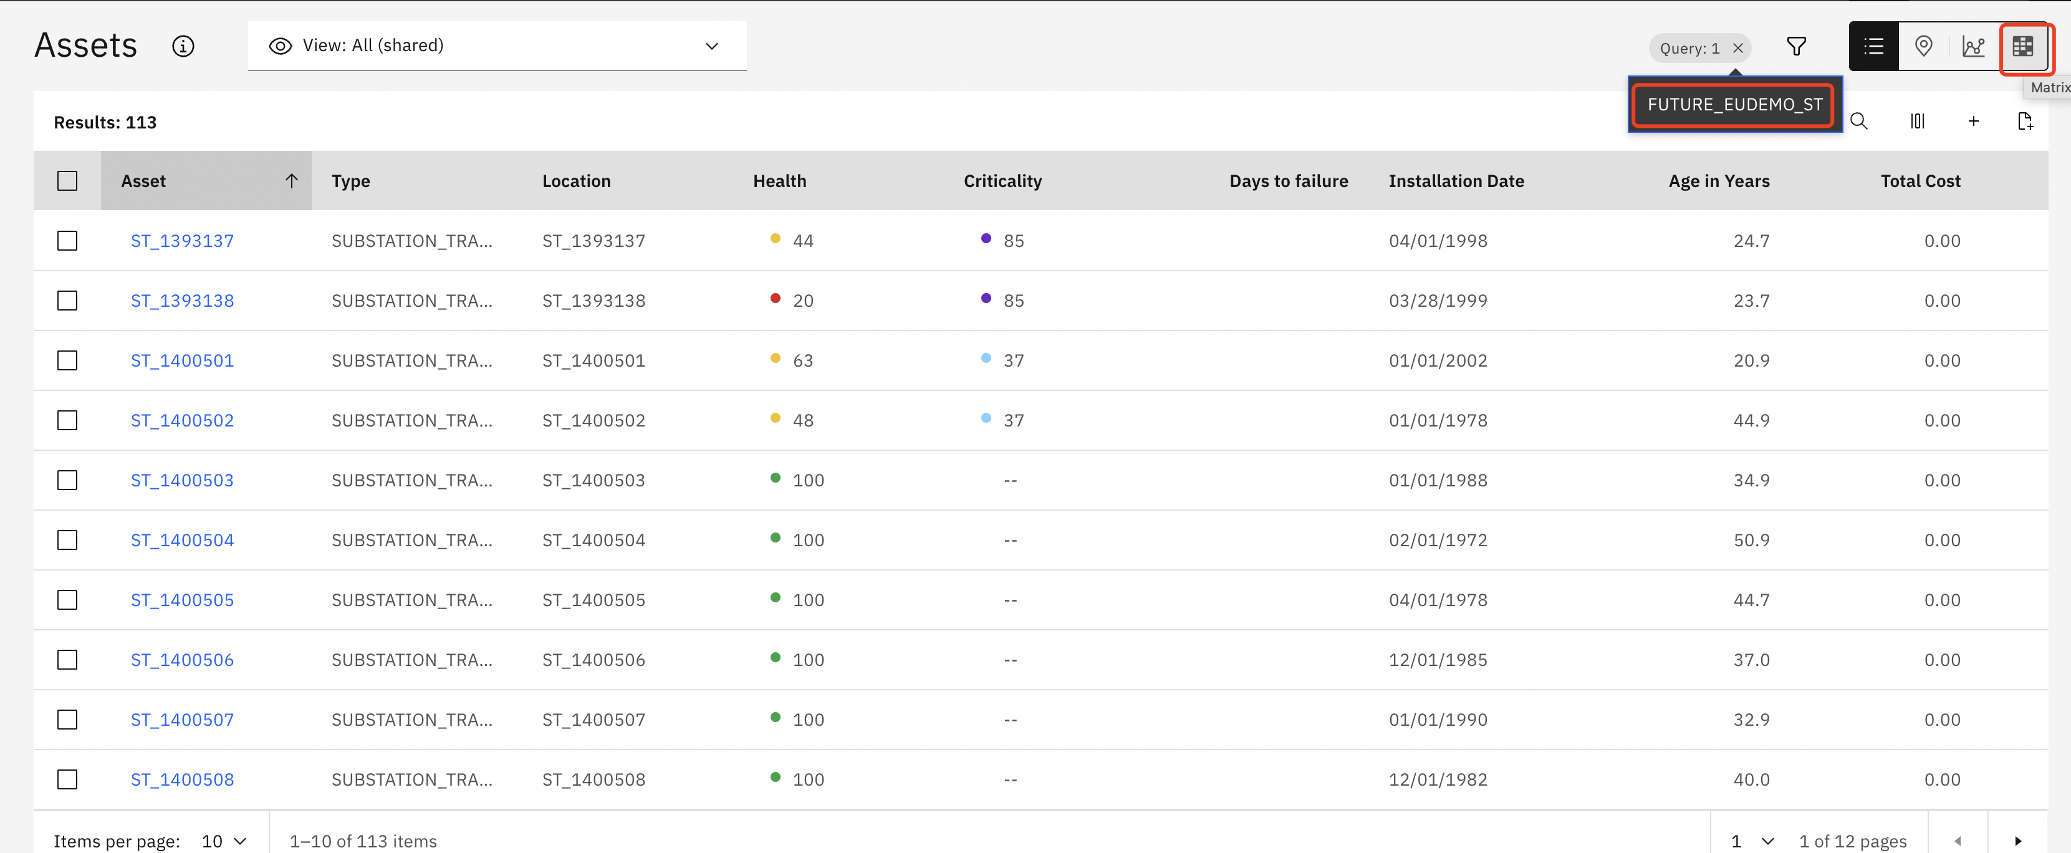Switch to list view
The image size is (2071, 853).
pos(1873,47)
